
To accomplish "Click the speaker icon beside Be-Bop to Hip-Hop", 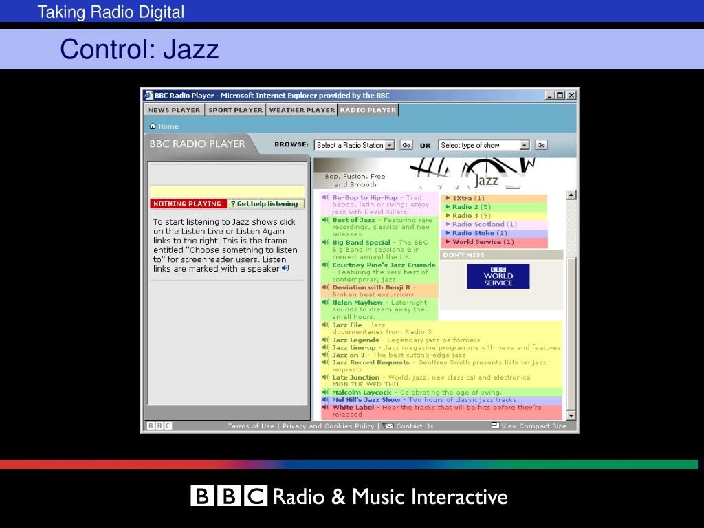I will point(326,197).
